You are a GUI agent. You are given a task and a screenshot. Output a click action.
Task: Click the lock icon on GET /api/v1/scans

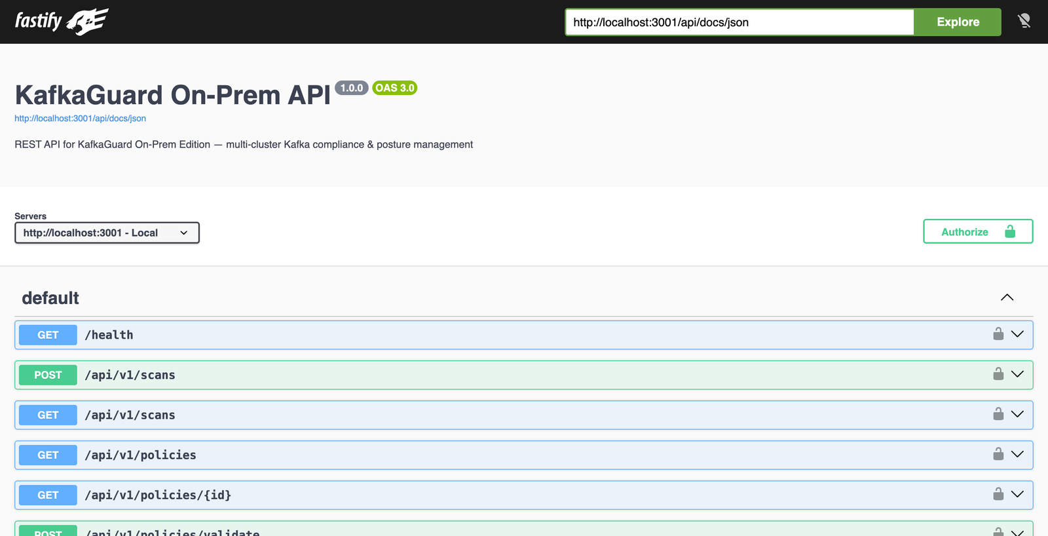click(998, 414)
